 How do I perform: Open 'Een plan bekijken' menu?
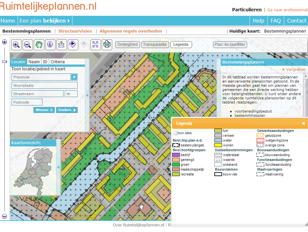click(x=45, y=21)
